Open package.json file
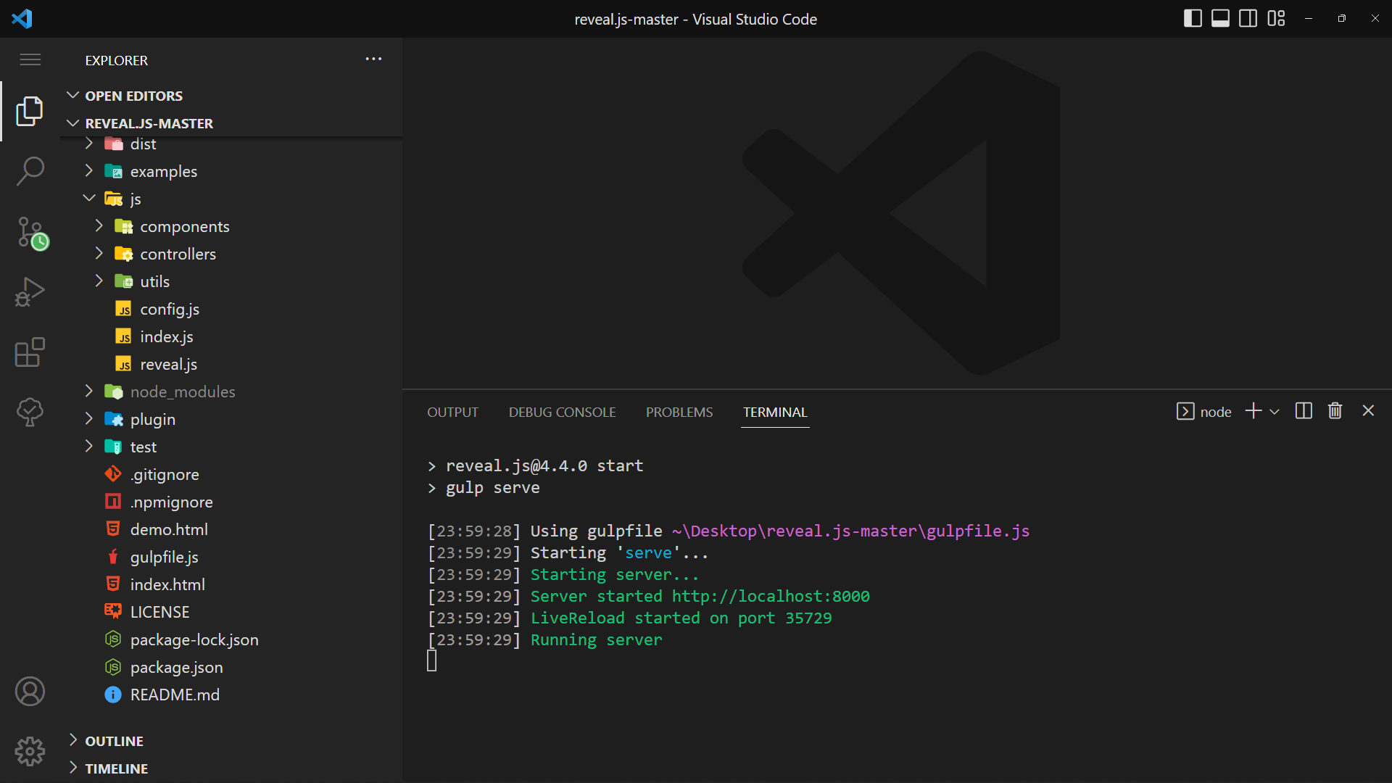The image size is (1392, 783). tap(231, 667)
